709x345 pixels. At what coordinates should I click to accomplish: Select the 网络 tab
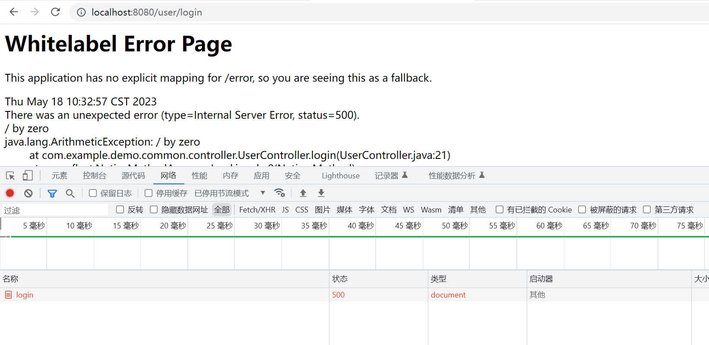coord(168,175)
